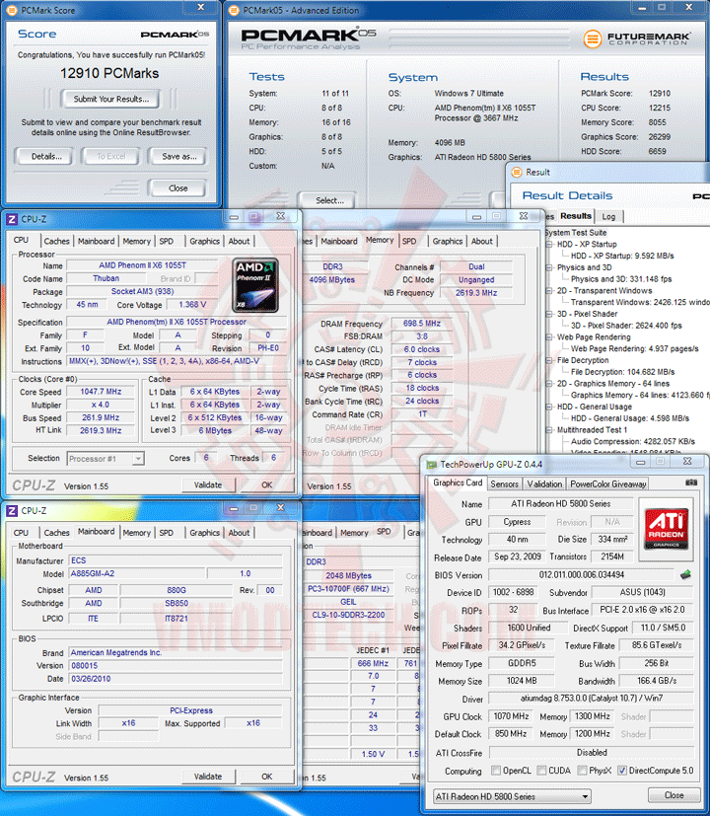The width and height of the screenshot is (710, 816).
Task: Uncheck the DirectCompute 5.0 checkbox
Action: [x=621, y=771]
